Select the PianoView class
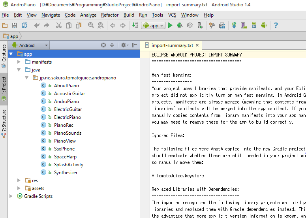Viewport: 306px width, 218px height. click(65, 141)
